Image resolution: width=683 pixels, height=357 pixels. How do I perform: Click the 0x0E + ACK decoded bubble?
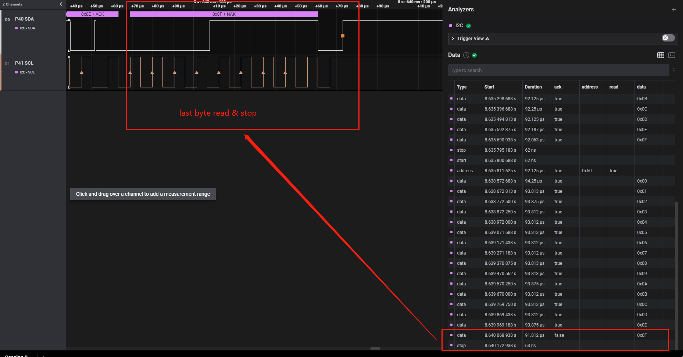click(92, 14)
